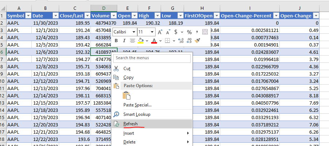Decrease decimal places
This screenshot has width=329, height=146.
pyautogui.click(x=189, y=41)
